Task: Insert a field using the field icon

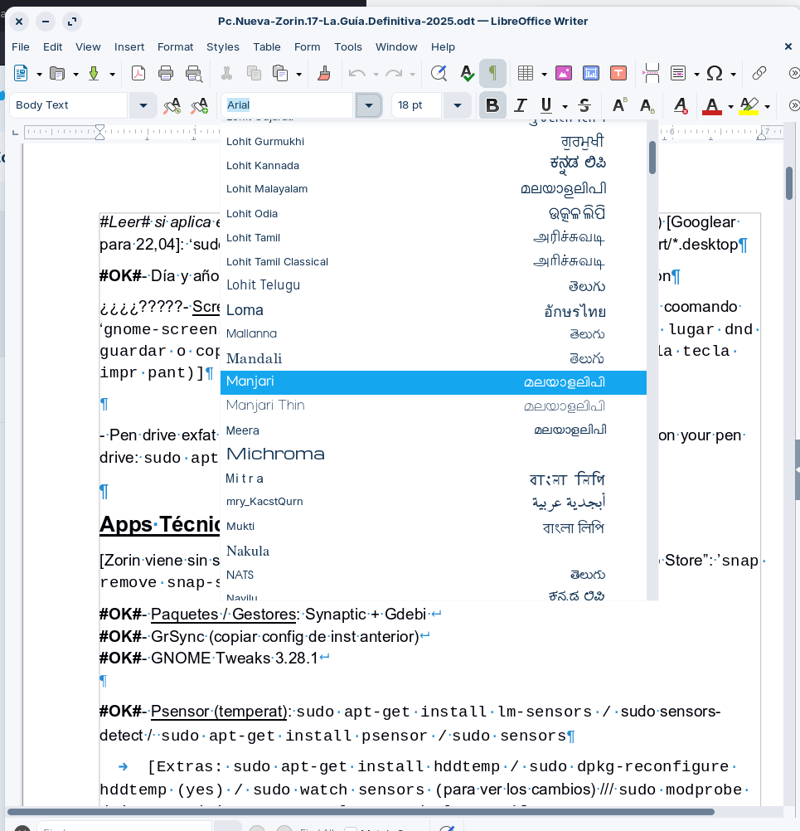Action: tap(678, 73)
